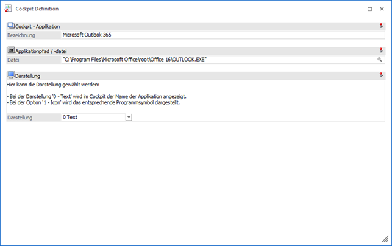Click the magnifier browse icon in Datei field

pos(380,60)
